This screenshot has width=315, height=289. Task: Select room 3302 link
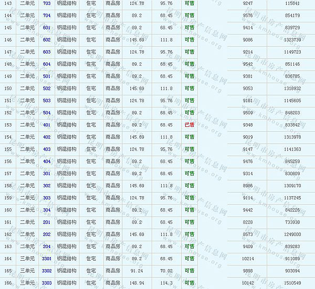pyautogui.click(x=47, y=271)
